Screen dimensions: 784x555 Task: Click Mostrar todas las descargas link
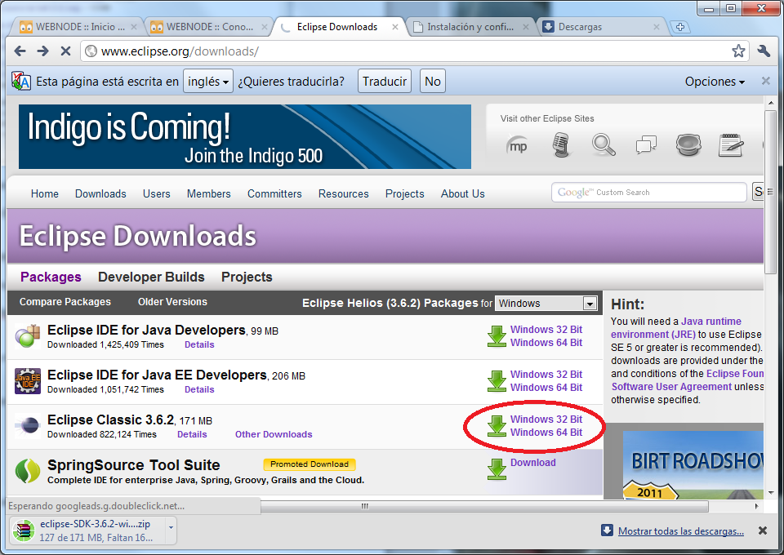click(x=680, y=531)
